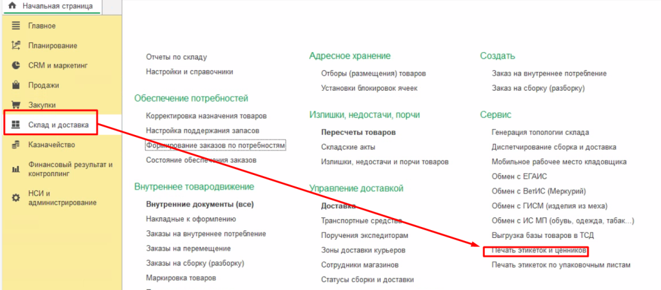The image size is (661, 290).
Task: Click the CRM и маркетинг pie icon
Action: click(x=15, y=65)
